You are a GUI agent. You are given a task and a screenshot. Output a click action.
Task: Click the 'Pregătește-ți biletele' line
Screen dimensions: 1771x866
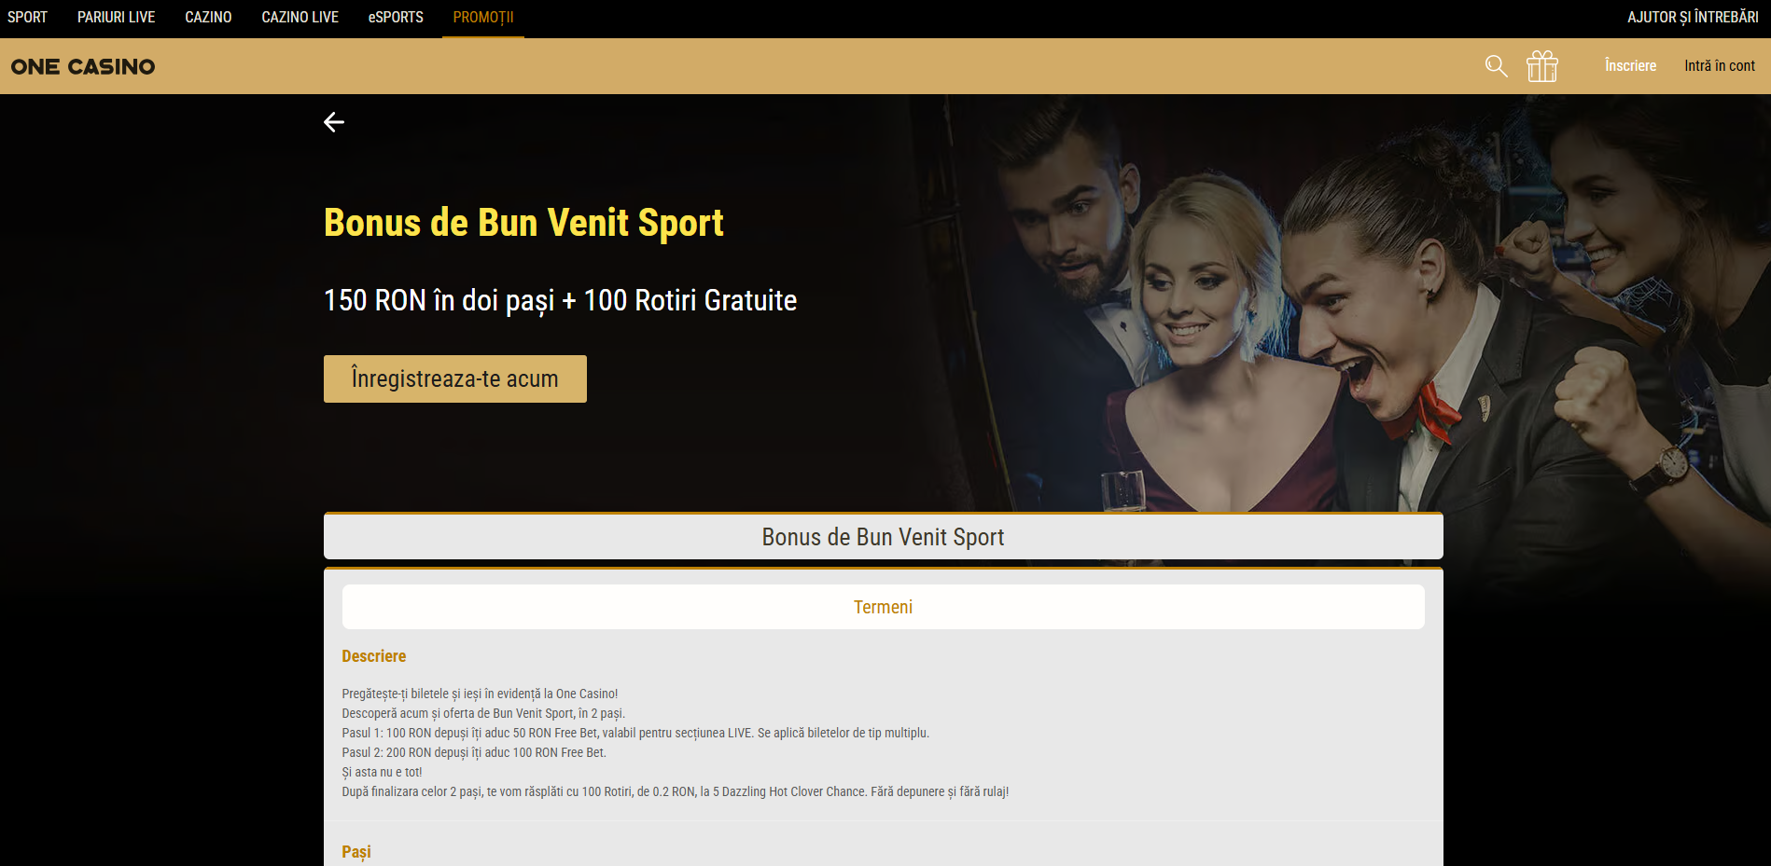click(480, 694)
